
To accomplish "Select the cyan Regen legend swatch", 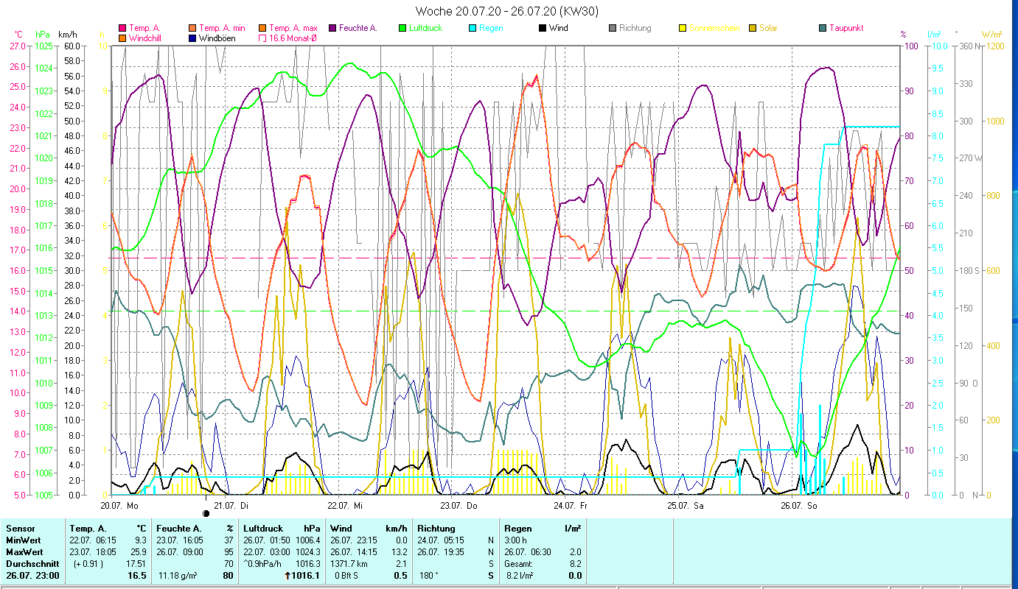I will click(473, 29).
